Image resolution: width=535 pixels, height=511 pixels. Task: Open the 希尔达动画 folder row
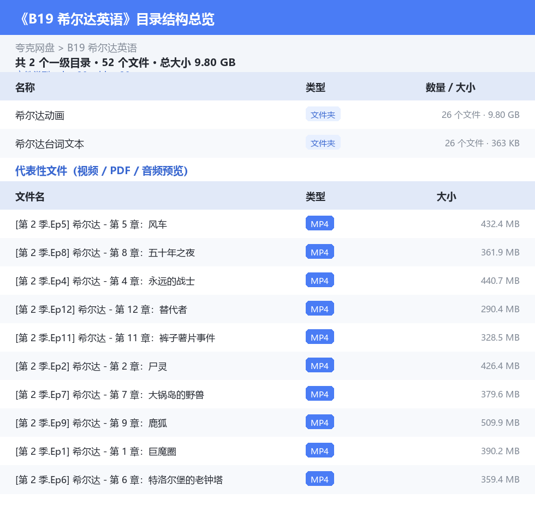[x=267, y=115]
